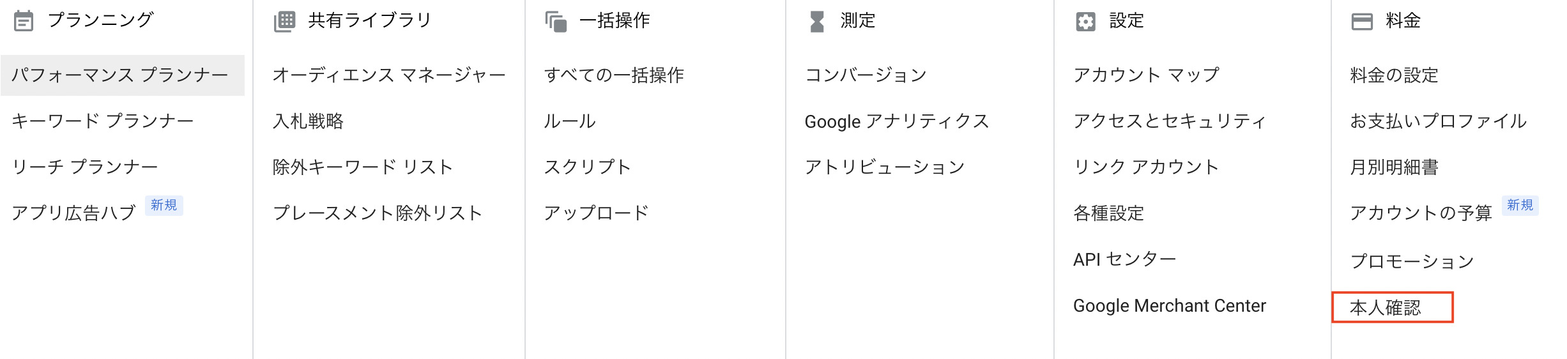
Task: Open API センター settings
Action: click(1124, 259)
